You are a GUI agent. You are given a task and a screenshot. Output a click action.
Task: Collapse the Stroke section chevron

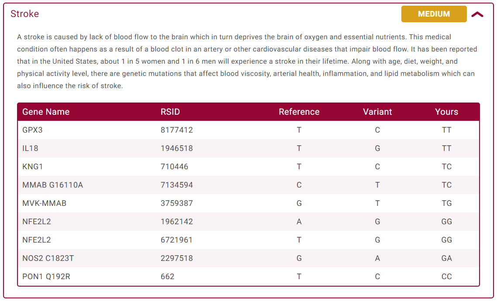[477, 14]
